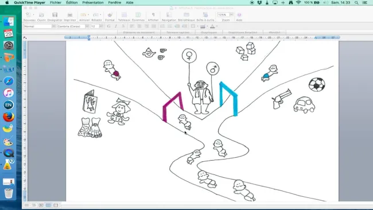373x210 pixels.
Task: Click the Imprimer printer icon
Action: 69,15
